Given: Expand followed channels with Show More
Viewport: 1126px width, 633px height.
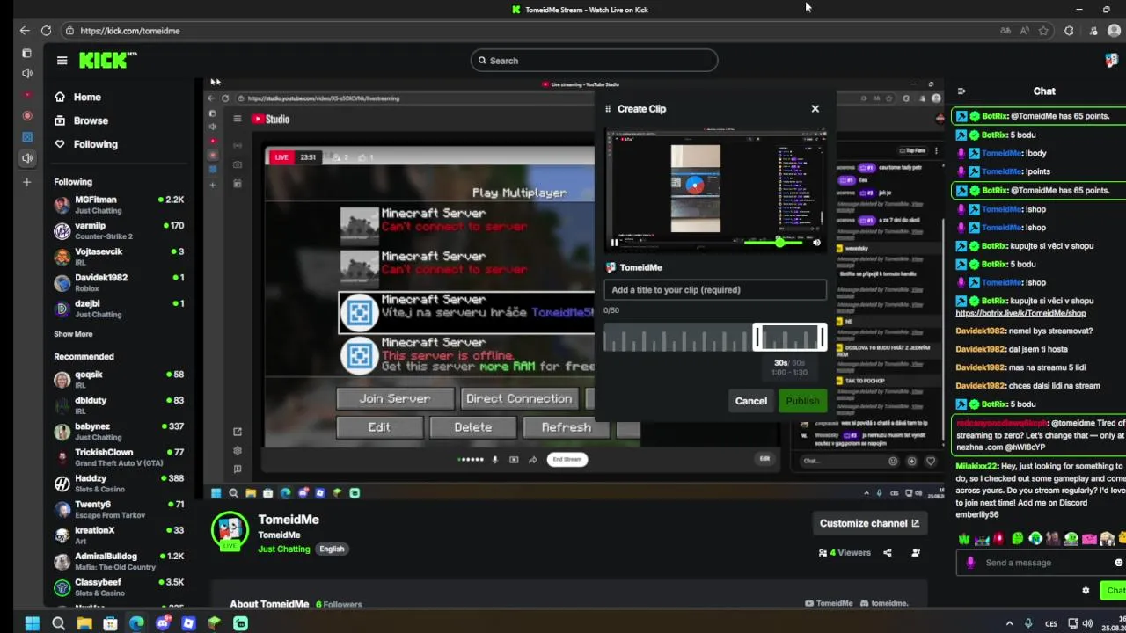Looking at the screenshot, I should (x=73, y=334).
